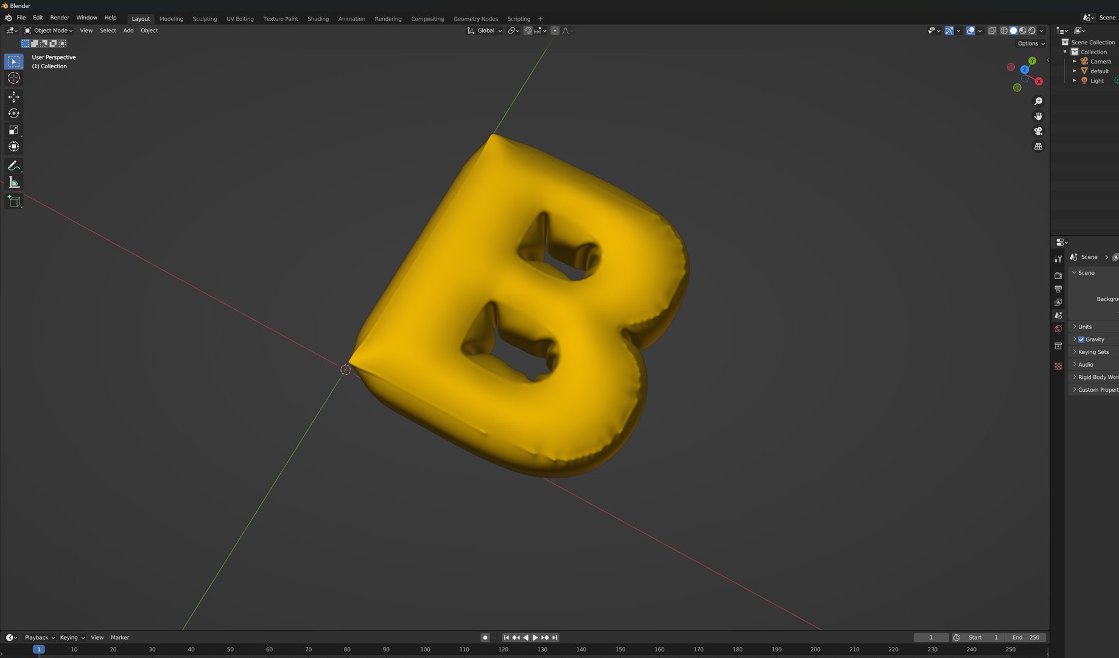This screenshot has height=658, width=1119.
Task: Click frame 100 on the timeline
Action: point(425,649)
